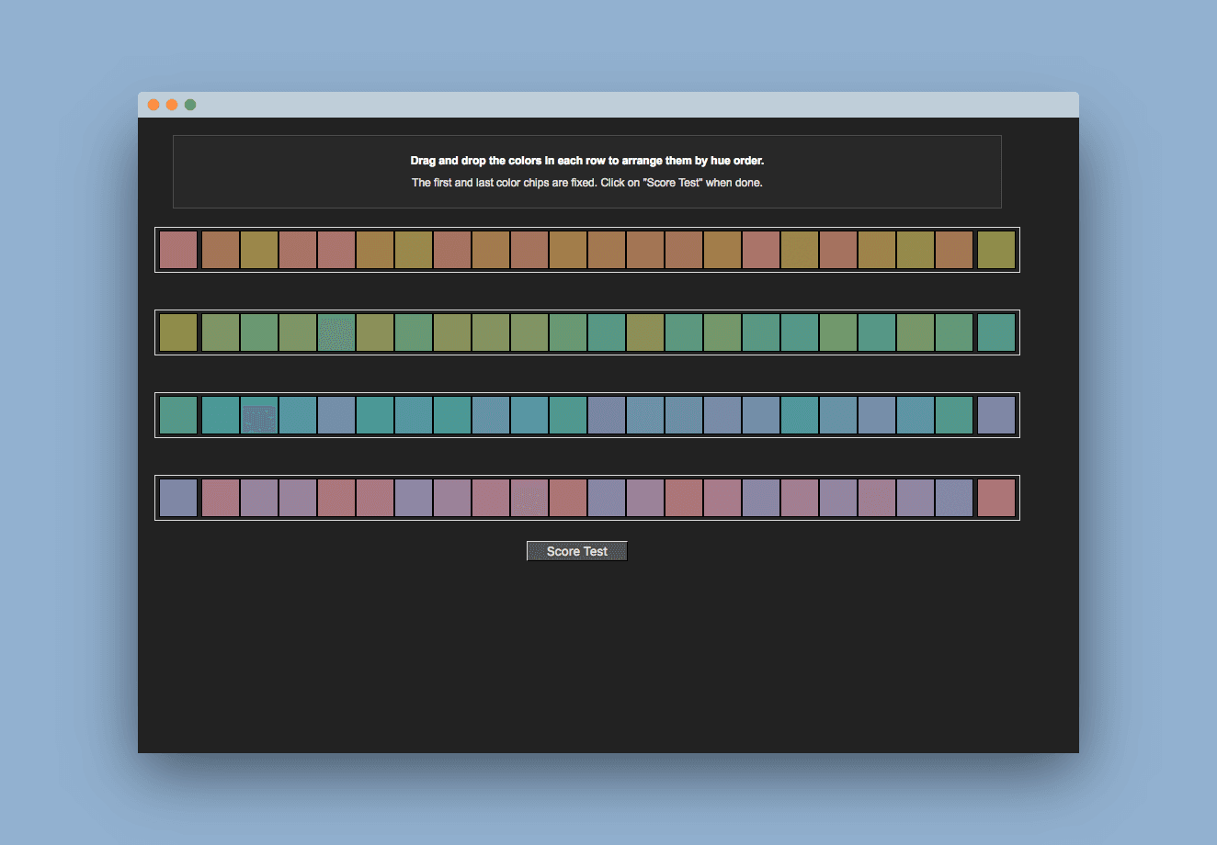1217x845 pixels.
Task: Click the second-to-last chip in the first row
Action: [x=954, y=250]
